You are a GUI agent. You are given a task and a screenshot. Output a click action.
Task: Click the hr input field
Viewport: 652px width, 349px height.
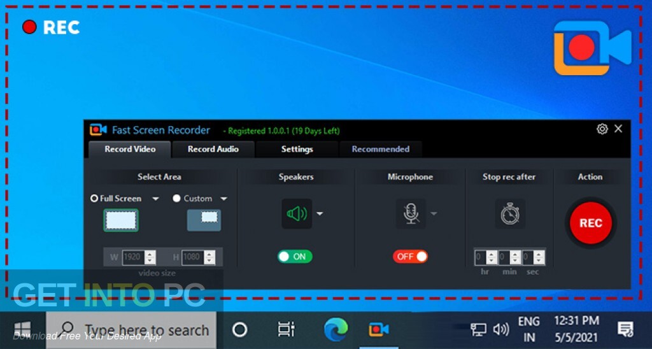(x=481, y=257)
